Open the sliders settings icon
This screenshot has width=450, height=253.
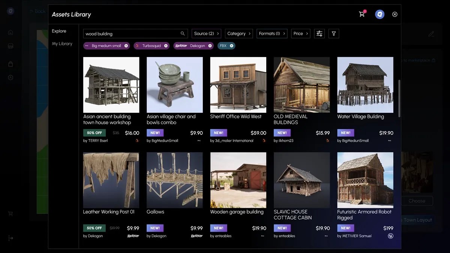pyautogui.click(x=319, y=33)
